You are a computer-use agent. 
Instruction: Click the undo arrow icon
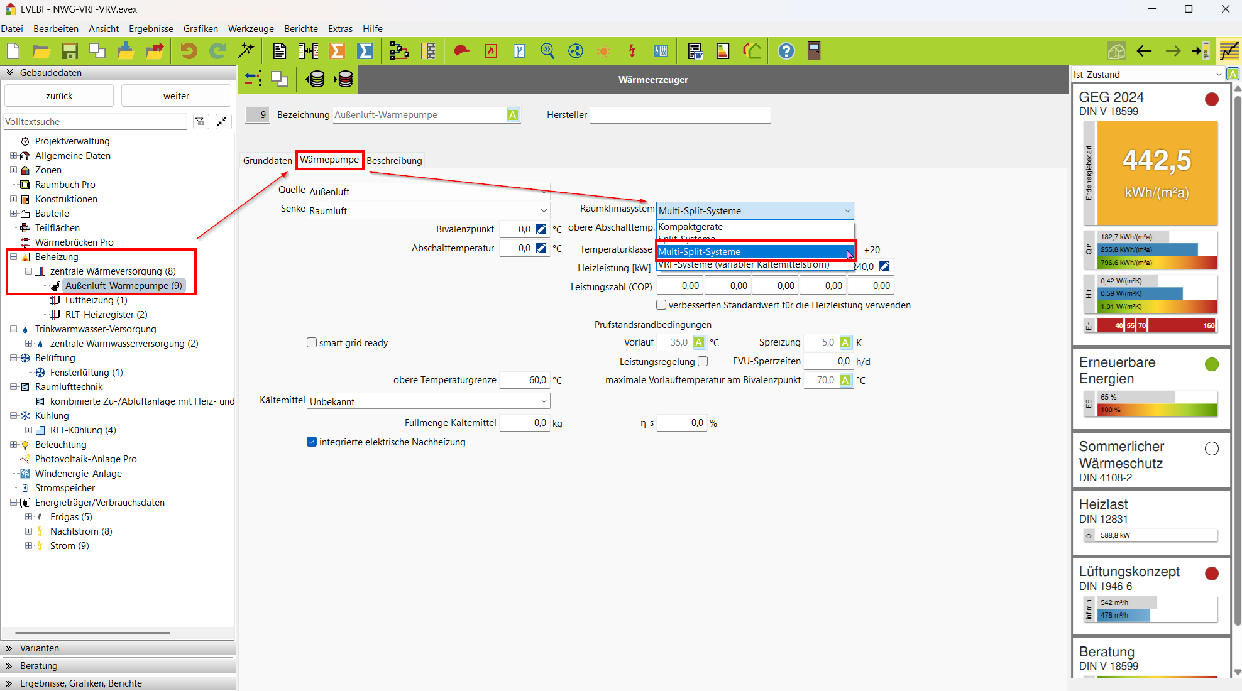(x=189, y=51)
